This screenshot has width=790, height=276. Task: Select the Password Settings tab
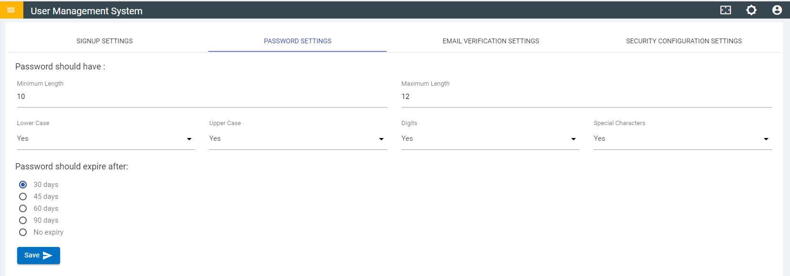(298, 41)
